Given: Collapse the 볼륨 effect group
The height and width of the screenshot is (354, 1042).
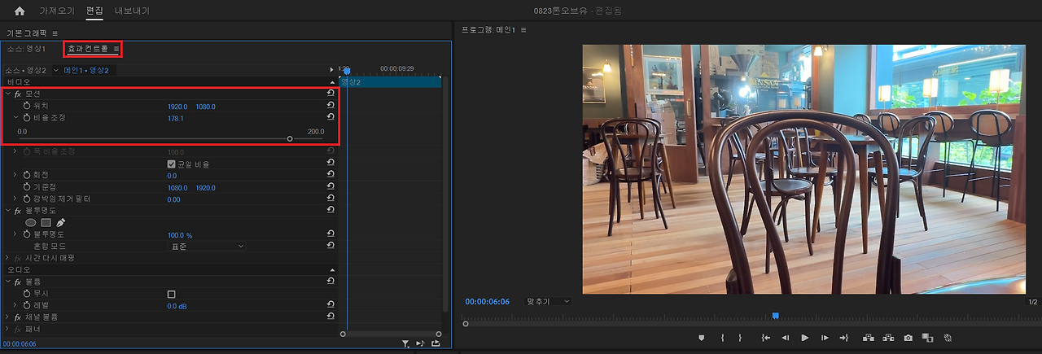Looking at the screenshot, I should click(8, 281).
